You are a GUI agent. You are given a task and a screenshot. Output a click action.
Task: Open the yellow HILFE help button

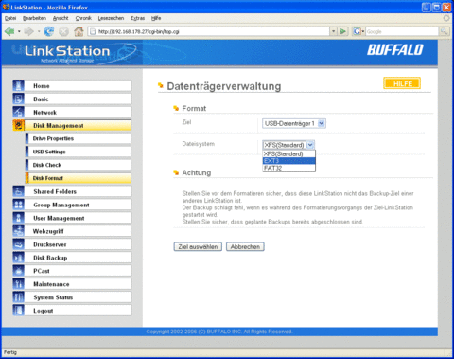[402, 83]
